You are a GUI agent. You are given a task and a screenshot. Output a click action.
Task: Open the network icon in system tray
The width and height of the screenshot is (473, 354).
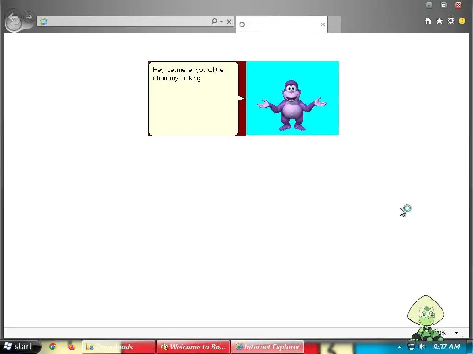point(411,347)
